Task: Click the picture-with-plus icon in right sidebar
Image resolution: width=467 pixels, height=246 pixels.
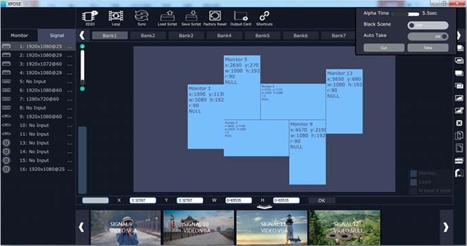Action: (x=459, y=110)
